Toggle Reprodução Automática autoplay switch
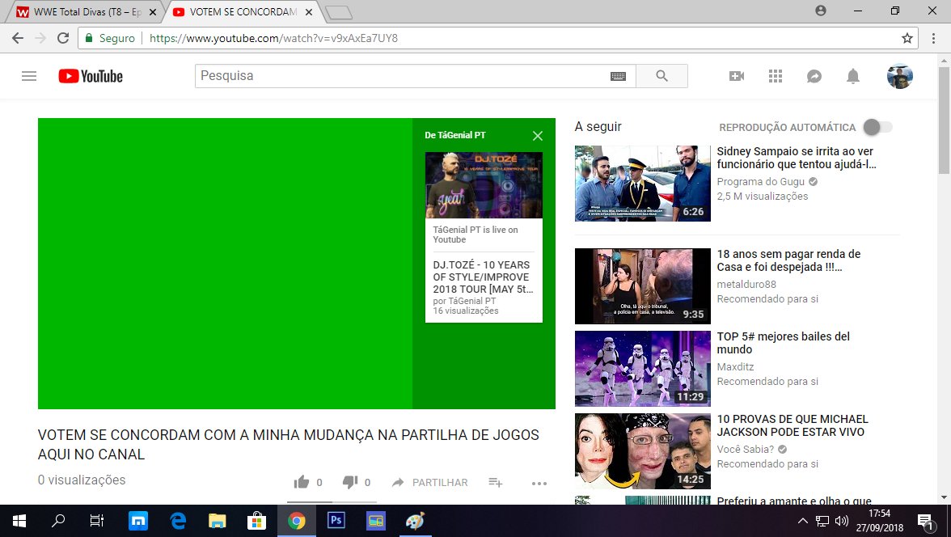 point(877,127)
